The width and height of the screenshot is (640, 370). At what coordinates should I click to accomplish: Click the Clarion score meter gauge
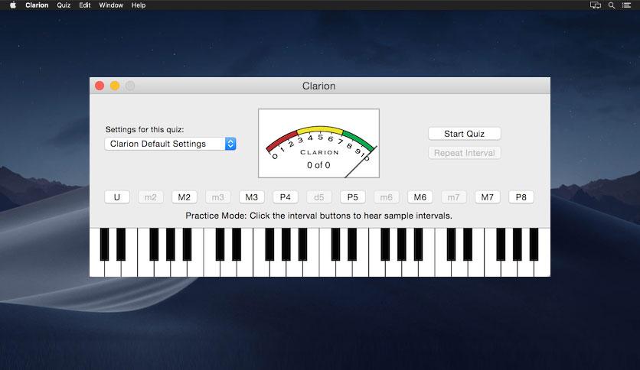318,143
